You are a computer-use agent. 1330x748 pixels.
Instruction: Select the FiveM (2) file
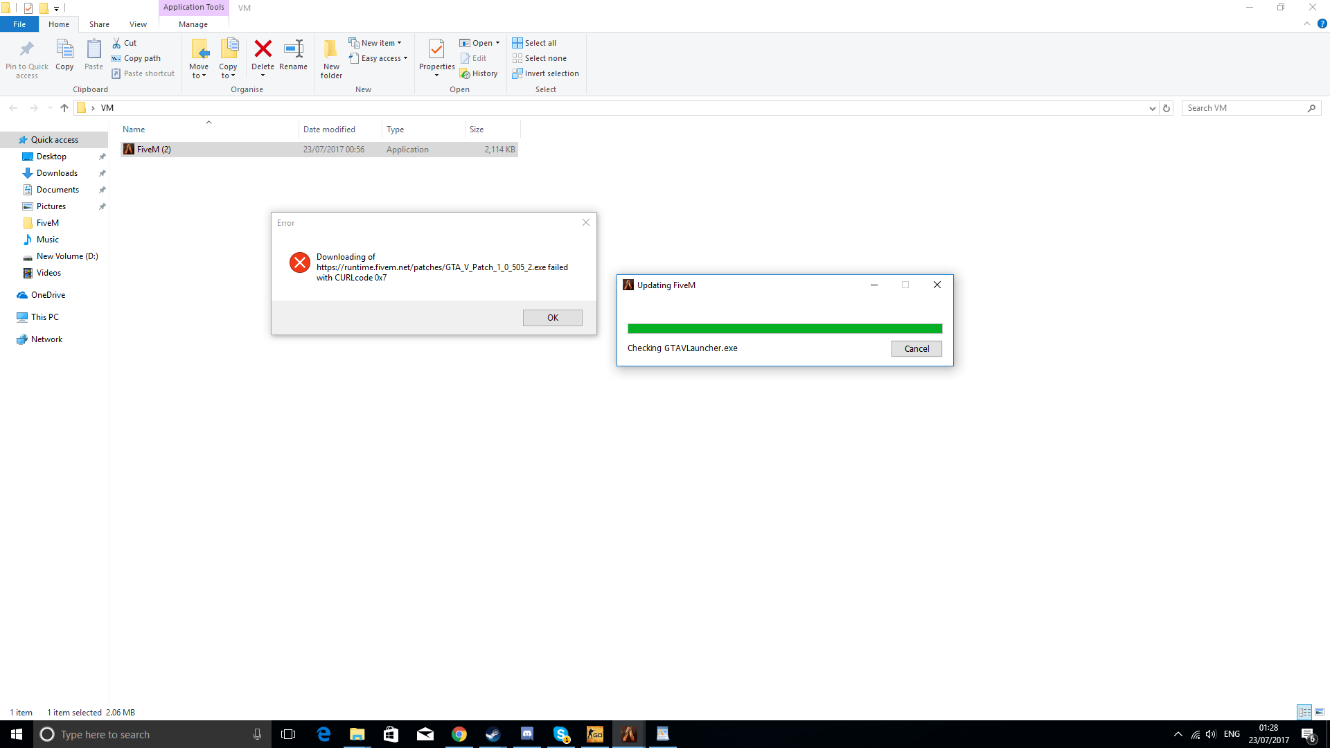pos(319,150)
